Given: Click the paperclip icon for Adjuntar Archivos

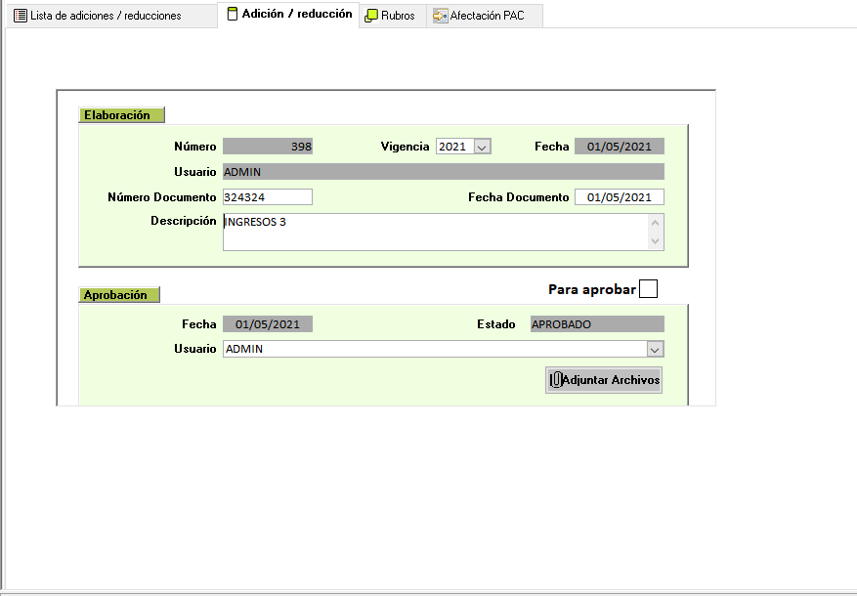Looking at the screenshot, I should [555, 380].
